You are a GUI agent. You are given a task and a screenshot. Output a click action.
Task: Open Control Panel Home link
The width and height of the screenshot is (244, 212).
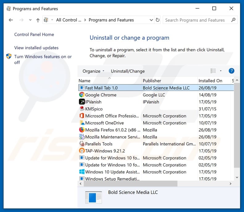coord(34,35)
